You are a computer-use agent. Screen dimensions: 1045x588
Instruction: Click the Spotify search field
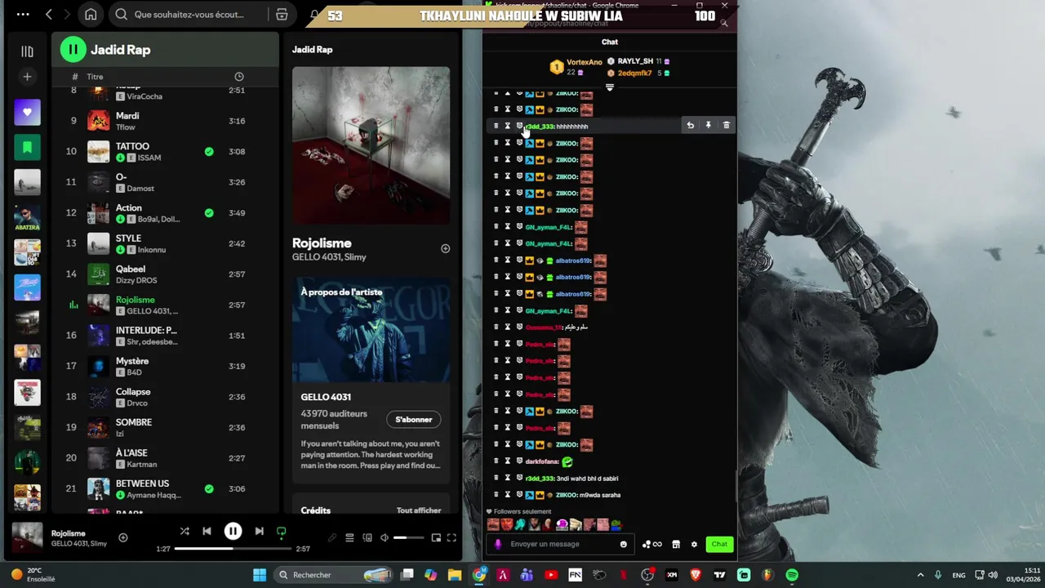(x=189, y=15)
